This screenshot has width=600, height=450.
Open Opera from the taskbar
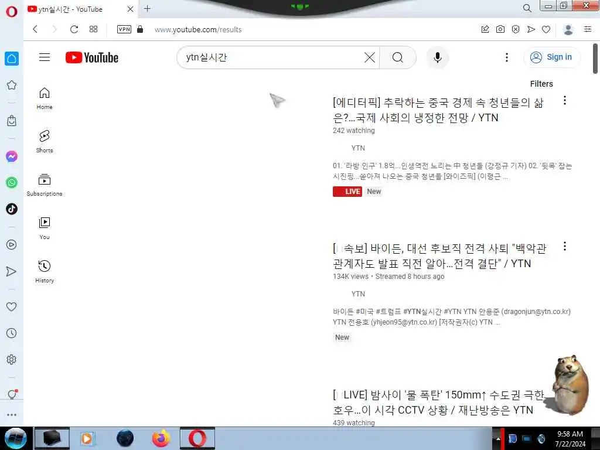coord(197,438)
